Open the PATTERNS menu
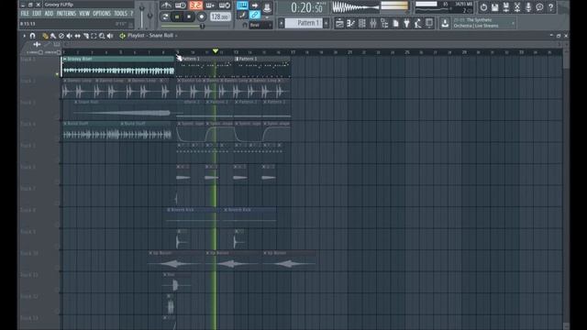The width and height of the screenshot is (587, 330). (66, 14)
